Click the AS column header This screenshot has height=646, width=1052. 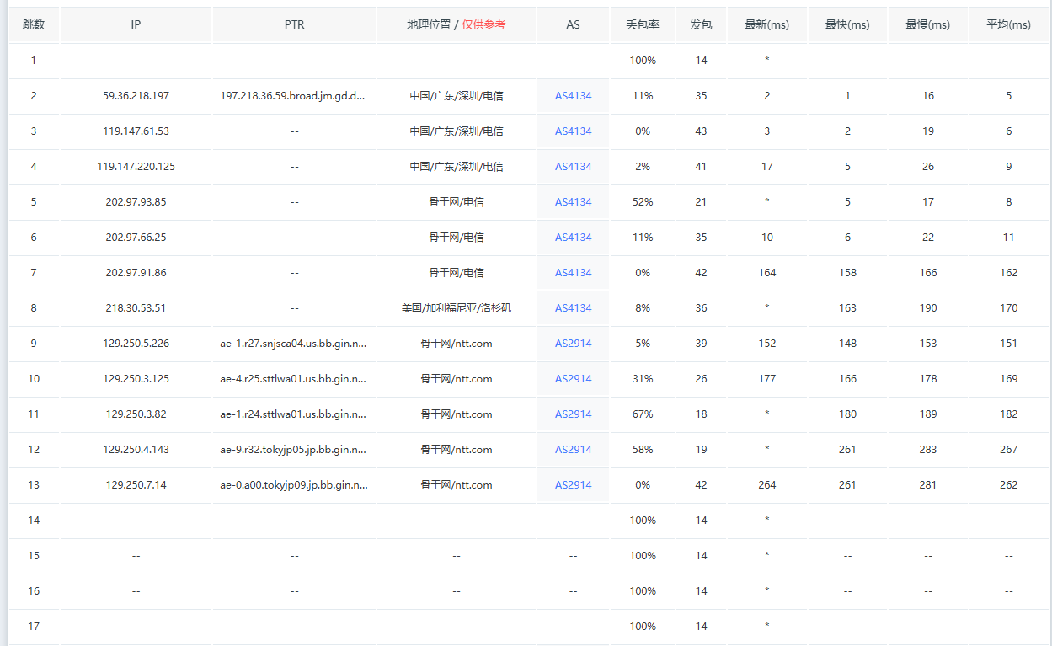click(x=573, y=25)
